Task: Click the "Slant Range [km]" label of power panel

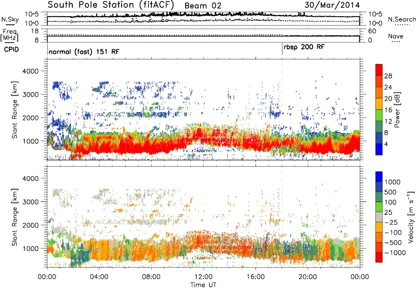Action: click(15, 110)
